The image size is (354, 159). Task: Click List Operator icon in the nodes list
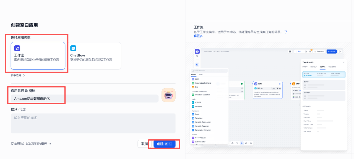point(193,142)
